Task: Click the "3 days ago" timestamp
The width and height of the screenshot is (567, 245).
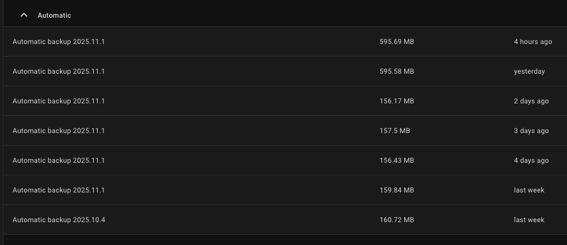Action: click(531, 131)
